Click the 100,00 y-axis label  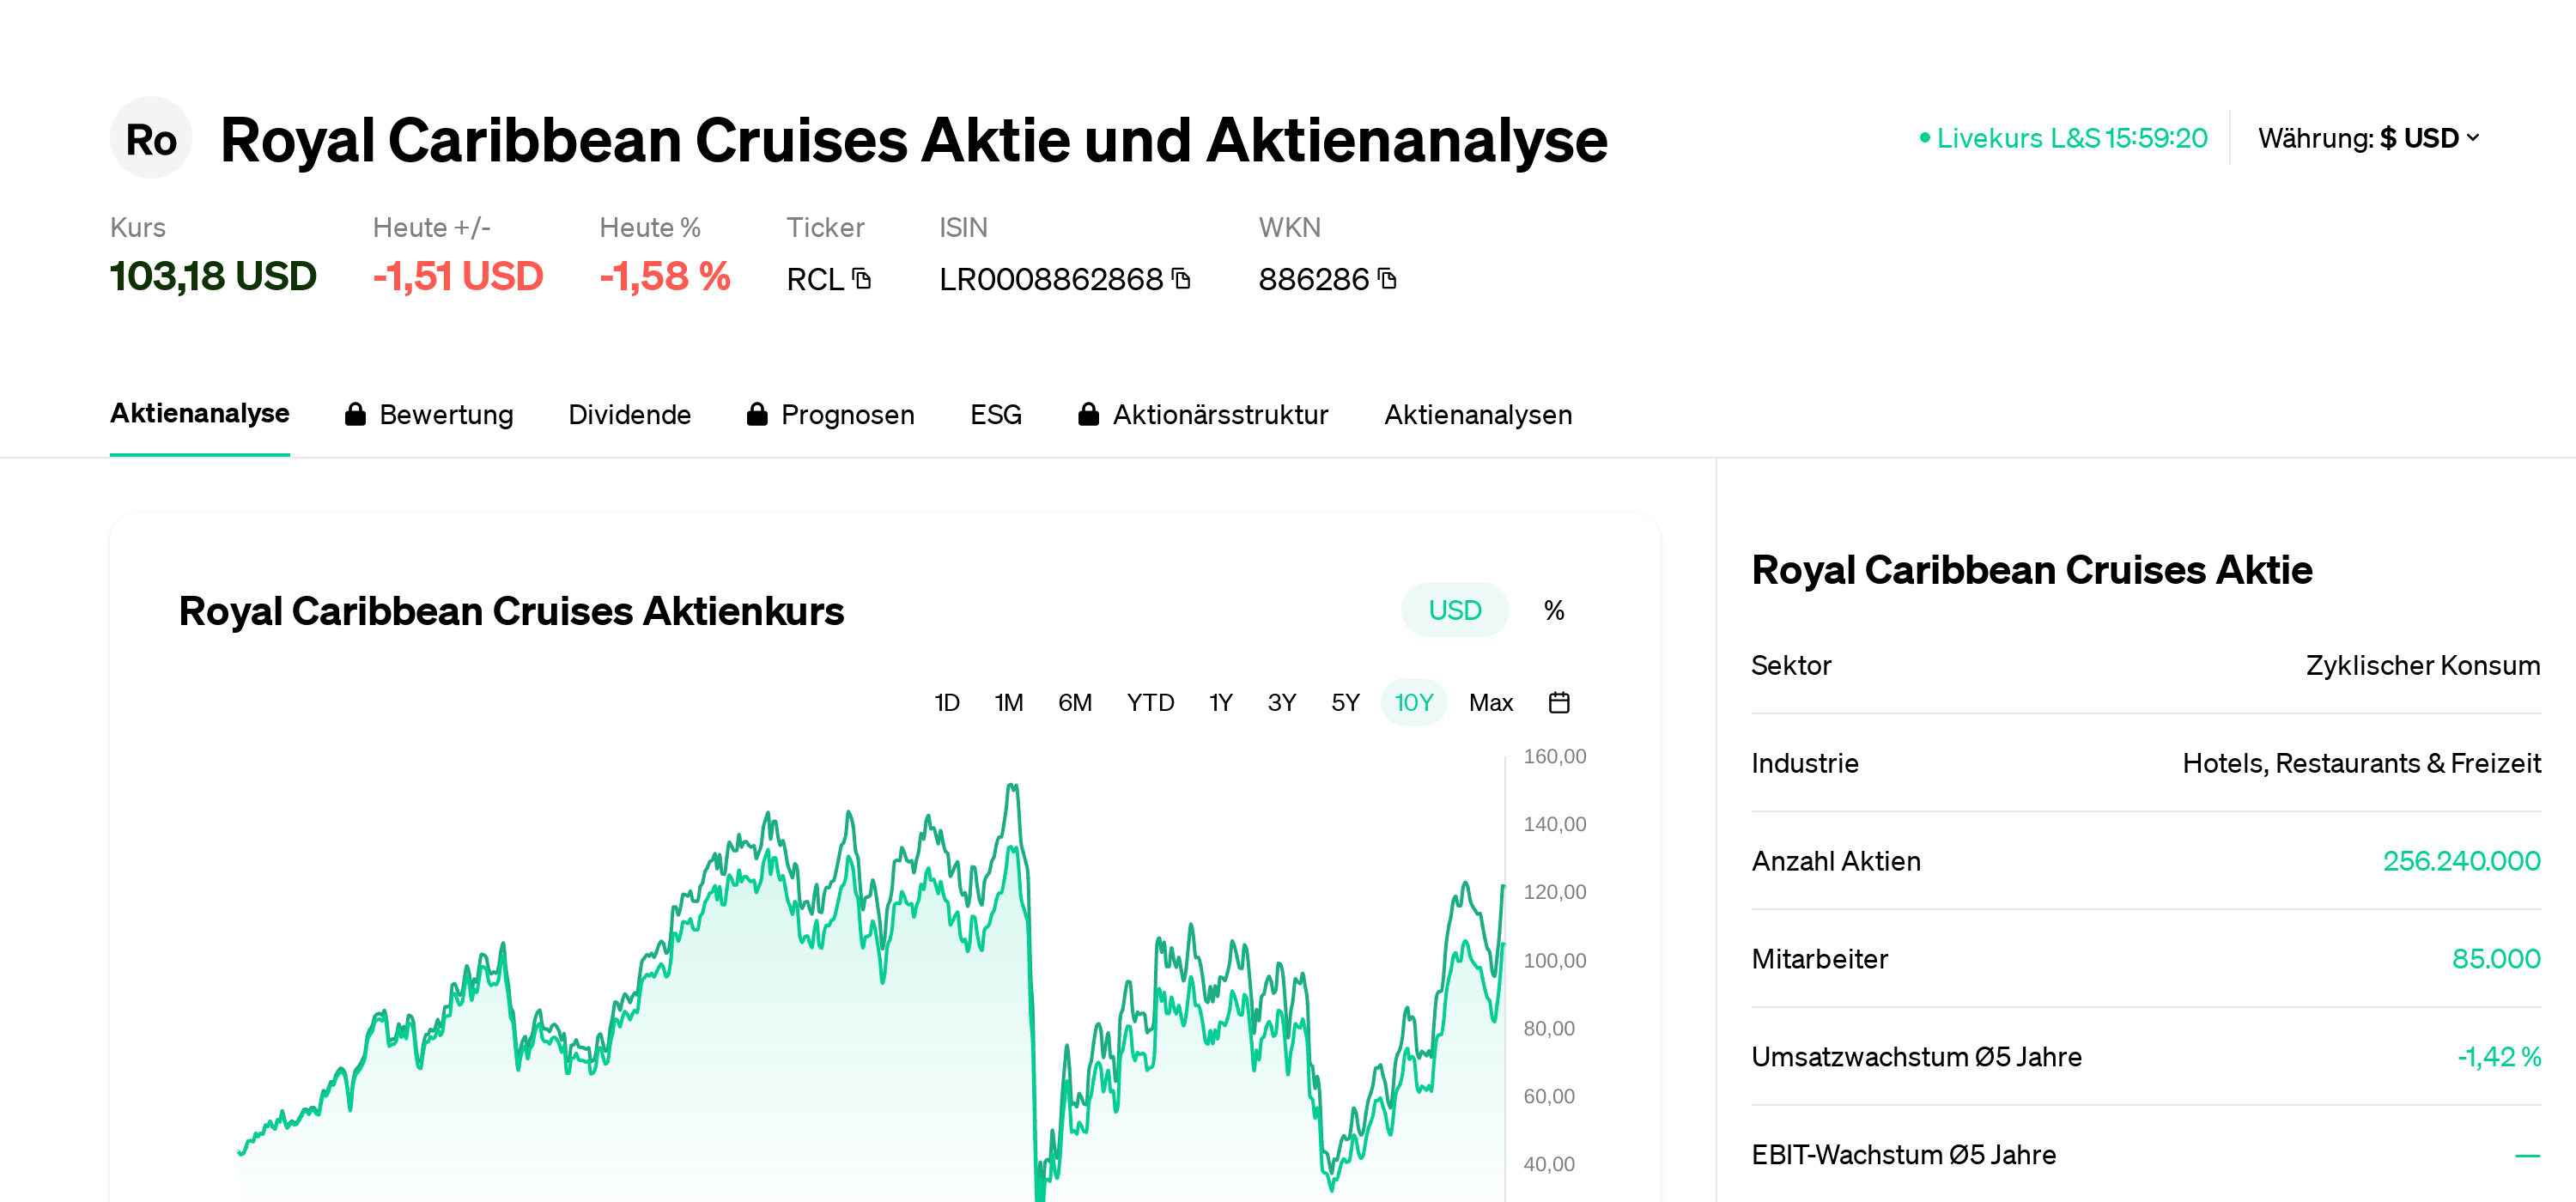coord(1554,960)
